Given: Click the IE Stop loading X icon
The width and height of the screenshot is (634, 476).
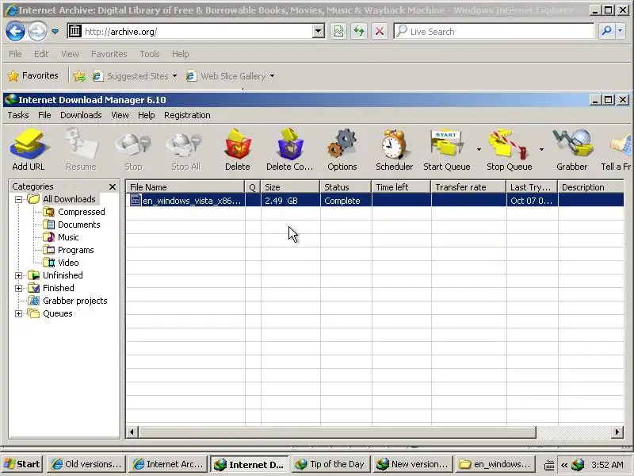Looking at the screenshot, I should 380,31.
